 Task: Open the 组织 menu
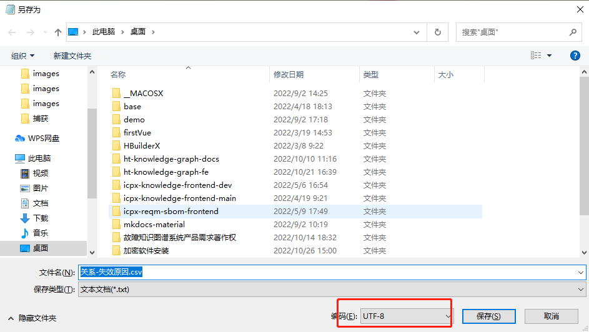coord(23,56)
